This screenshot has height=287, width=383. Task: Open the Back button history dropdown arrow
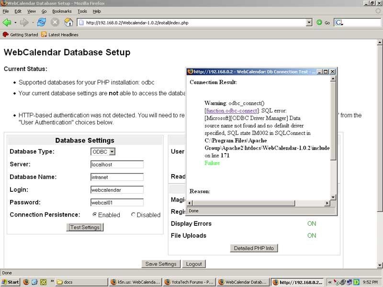tap(15, 22)
